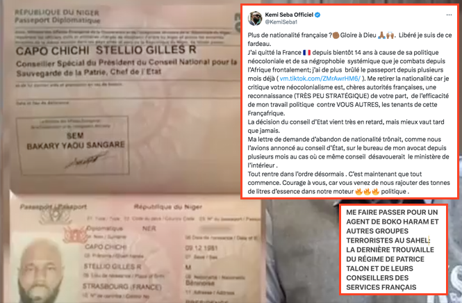This screenshot has height=303, width=462.
Task: Click Kemi Seba's profile avatar picture
Action: 254,18
